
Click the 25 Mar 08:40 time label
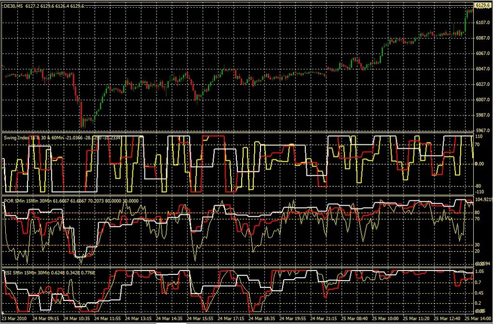coord(354,318)
